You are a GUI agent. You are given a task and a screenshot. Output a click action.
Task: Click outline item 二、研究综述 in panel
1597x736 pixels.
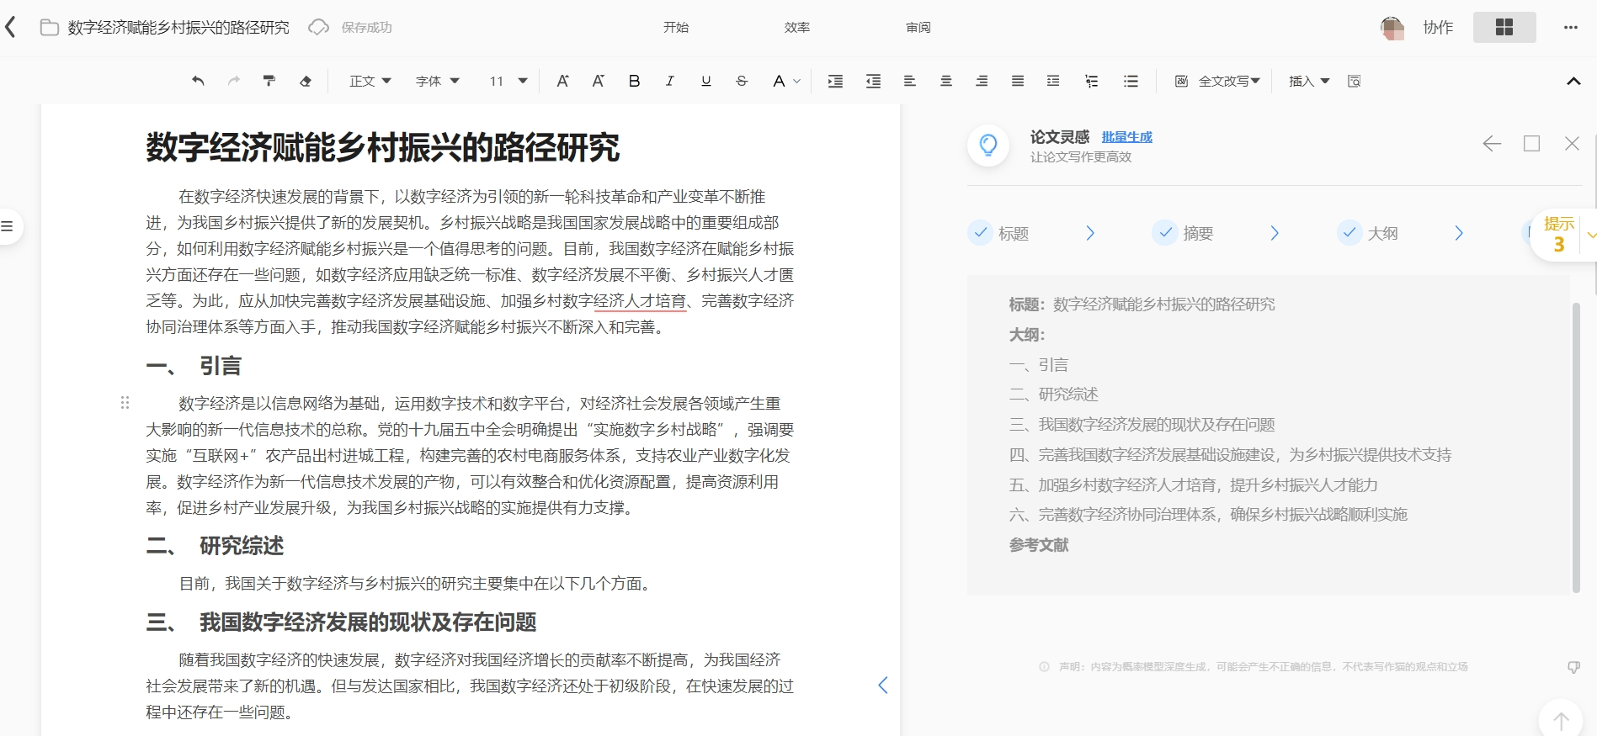1053,394
